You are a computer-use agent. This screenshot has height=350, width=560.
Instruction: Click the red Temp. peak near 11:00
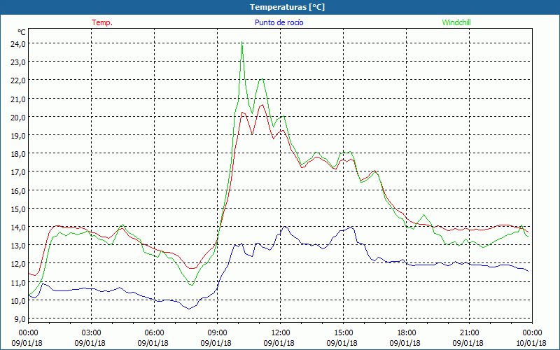coord(262,105)
